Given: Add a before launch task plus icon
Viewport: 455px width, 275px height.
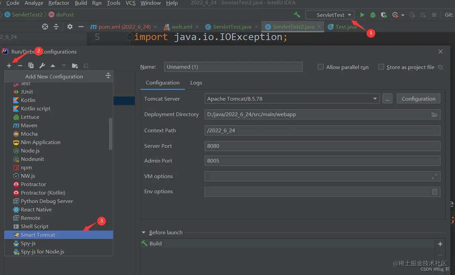Looking at the screenshot, I should [440, 244].
